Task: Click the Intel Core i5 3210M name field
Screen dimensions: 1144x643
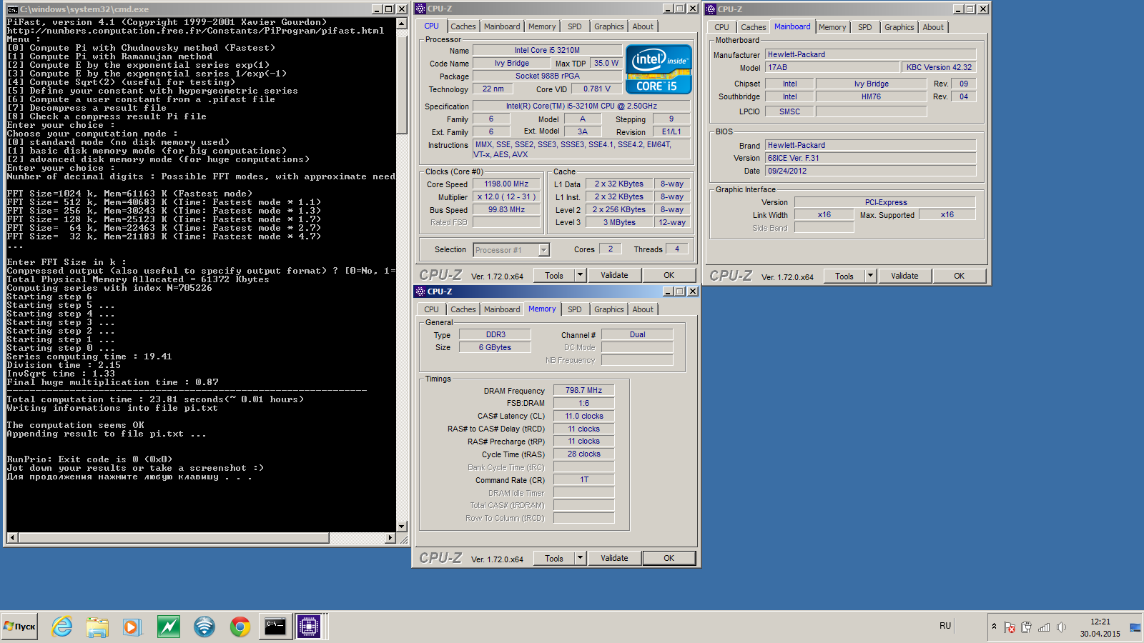Action: click(x=547, y=50)
